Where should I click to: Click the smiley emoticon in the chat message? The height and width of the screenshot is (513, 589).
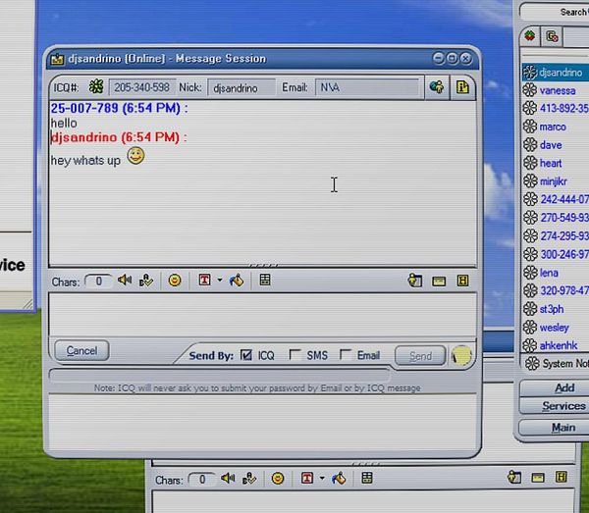[x=135, y=155]
